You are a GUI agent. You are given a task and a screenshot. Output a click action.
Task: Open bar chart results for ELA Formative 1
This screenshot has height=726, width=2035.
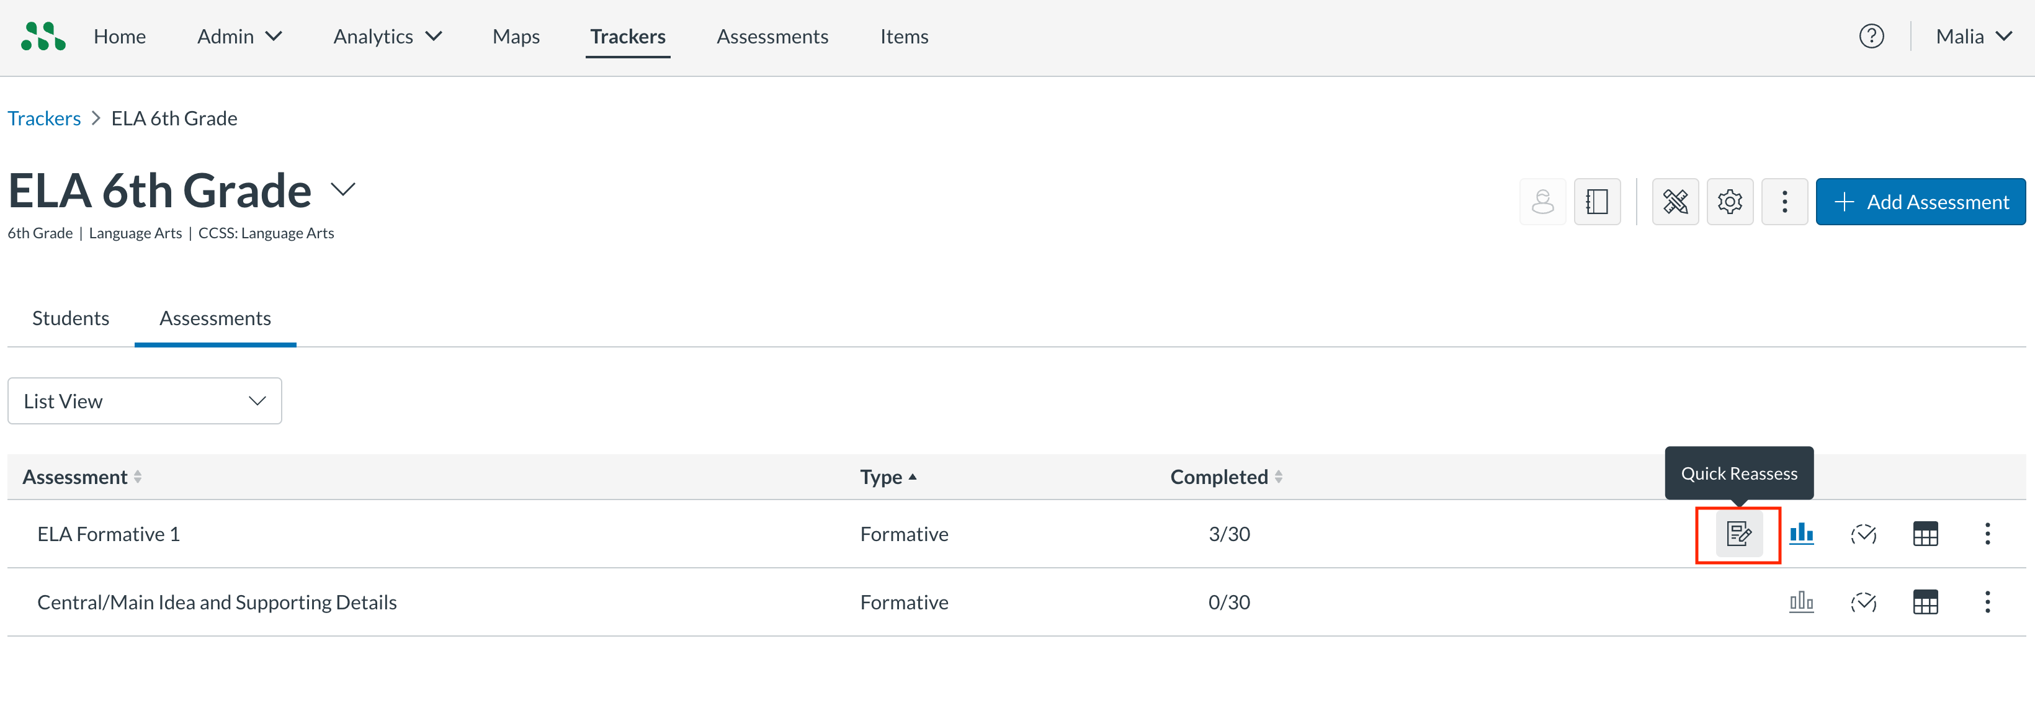(x=1800, y=534)
